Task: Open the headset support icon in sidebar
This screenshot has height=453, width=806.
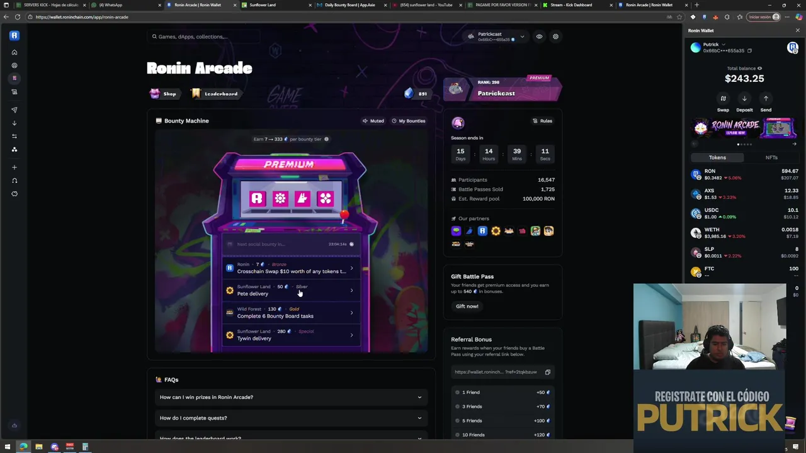Action: point(14,181)
